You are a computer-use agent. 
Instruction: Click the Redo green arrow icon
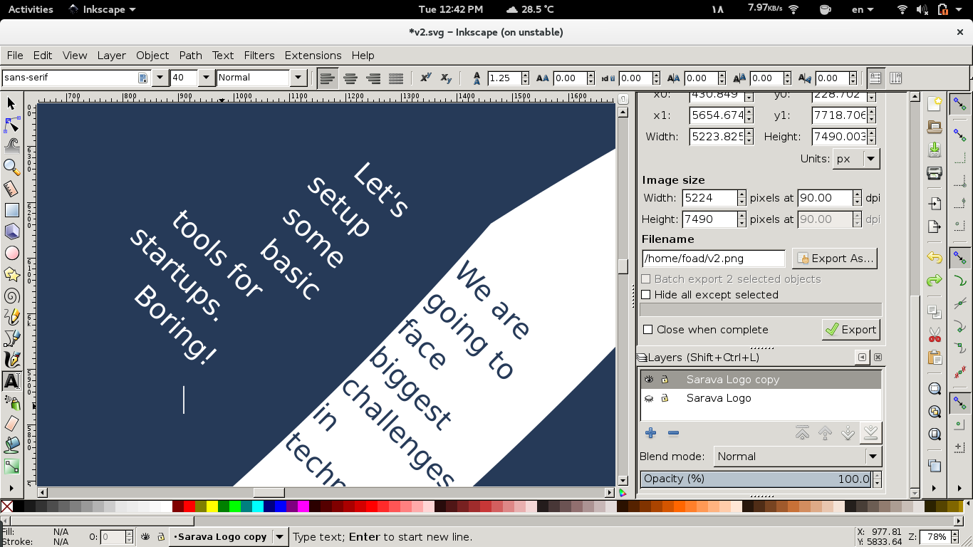[x=935, y=281]
